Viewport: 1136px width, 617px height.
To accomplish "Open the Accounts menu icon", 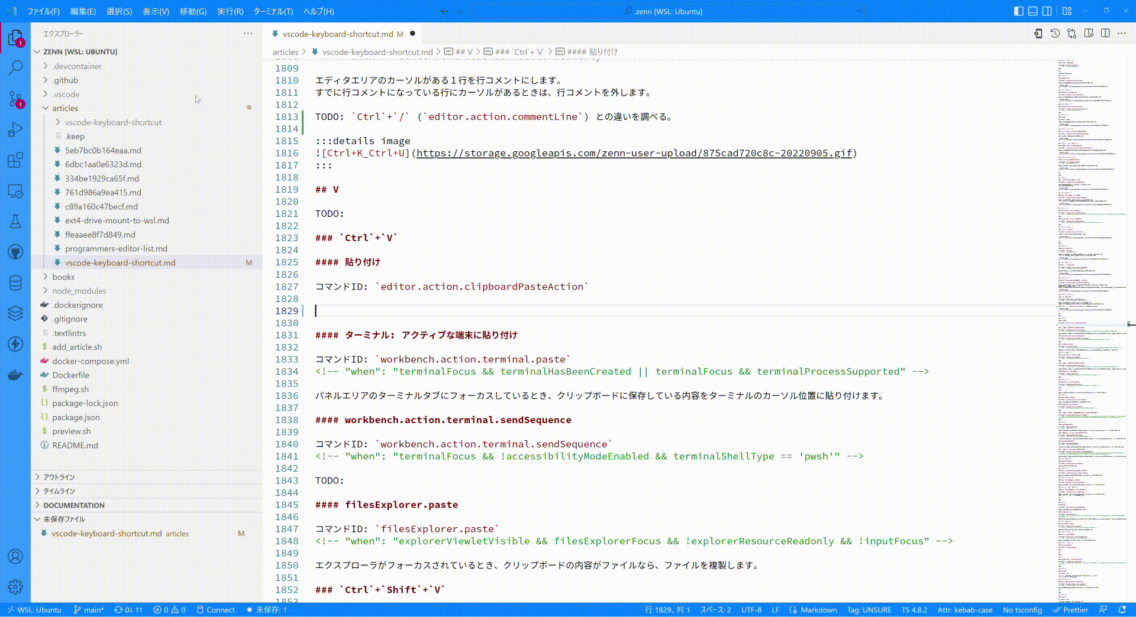I will 15,556.
